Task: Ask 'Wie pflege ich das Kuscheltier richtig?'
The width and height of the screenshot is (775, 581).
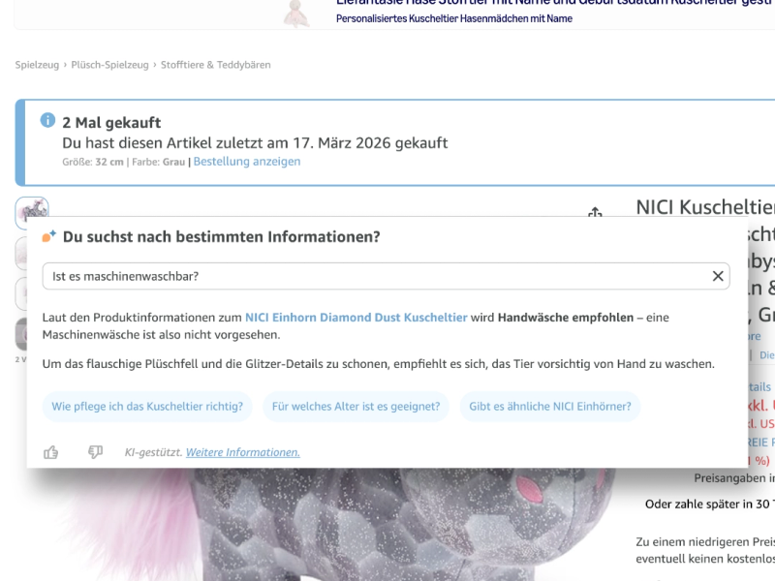Action: point(147,406)
